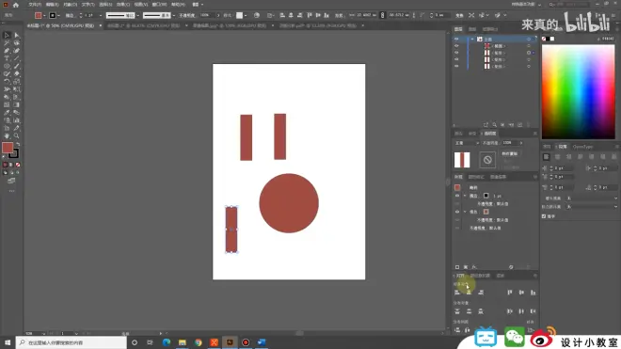Open the Window (窗口) menu
The image size is (621, 349).
[x=159, y=5]
